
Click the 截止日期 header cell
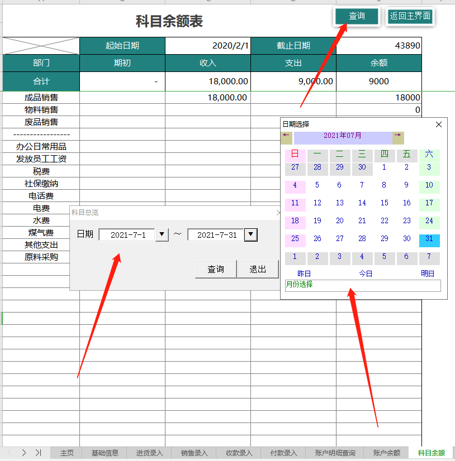(x=293, y=46)
